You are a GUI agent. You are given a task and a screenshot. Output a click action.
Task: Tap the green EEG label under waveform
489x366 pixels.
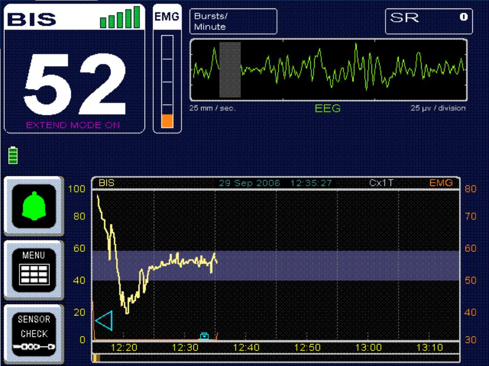tap(328, 109)
